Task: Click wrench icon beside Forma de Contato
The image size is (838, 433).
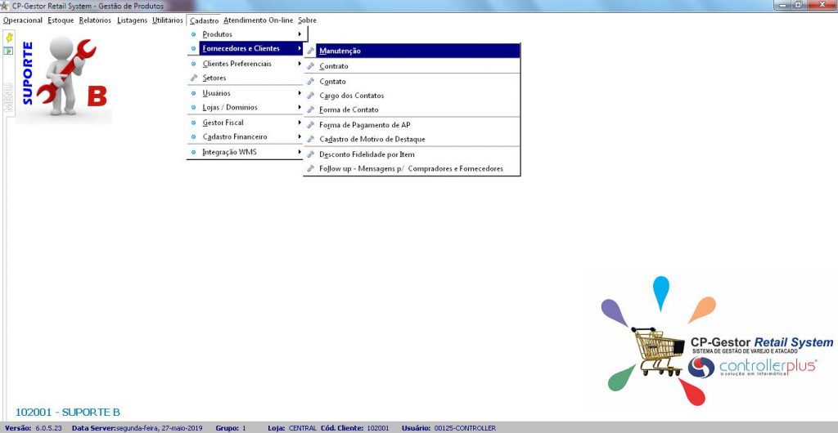Action: 310,109
